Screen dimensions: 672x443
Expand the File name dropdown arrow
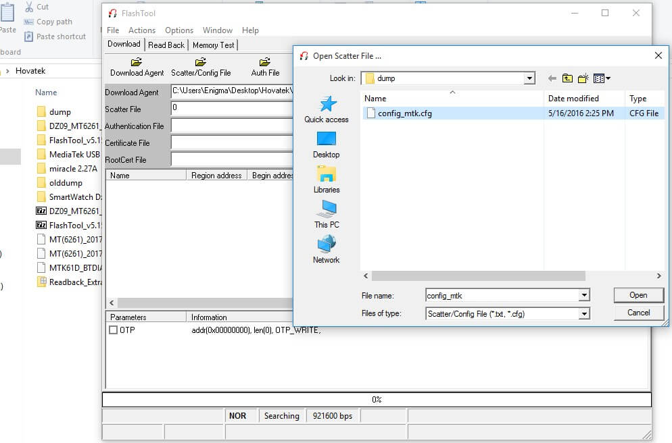(x=583, y=295)
